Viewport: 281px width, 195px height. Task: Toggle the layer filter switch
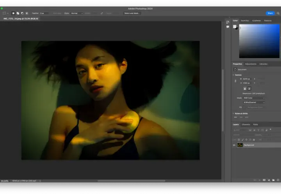pyautogui.click(x=270, y=129)
